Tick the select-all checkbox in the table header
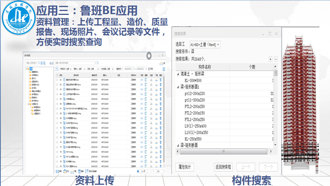 point(57,75)
